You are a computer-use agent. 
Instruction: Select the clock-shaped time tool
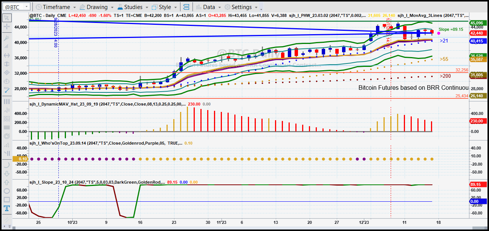pos(7,82)
